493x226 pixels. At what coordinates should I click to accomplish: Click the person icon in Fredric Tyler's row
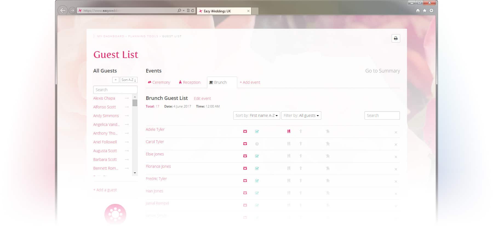pyautogui.click(x=301, y=180)
